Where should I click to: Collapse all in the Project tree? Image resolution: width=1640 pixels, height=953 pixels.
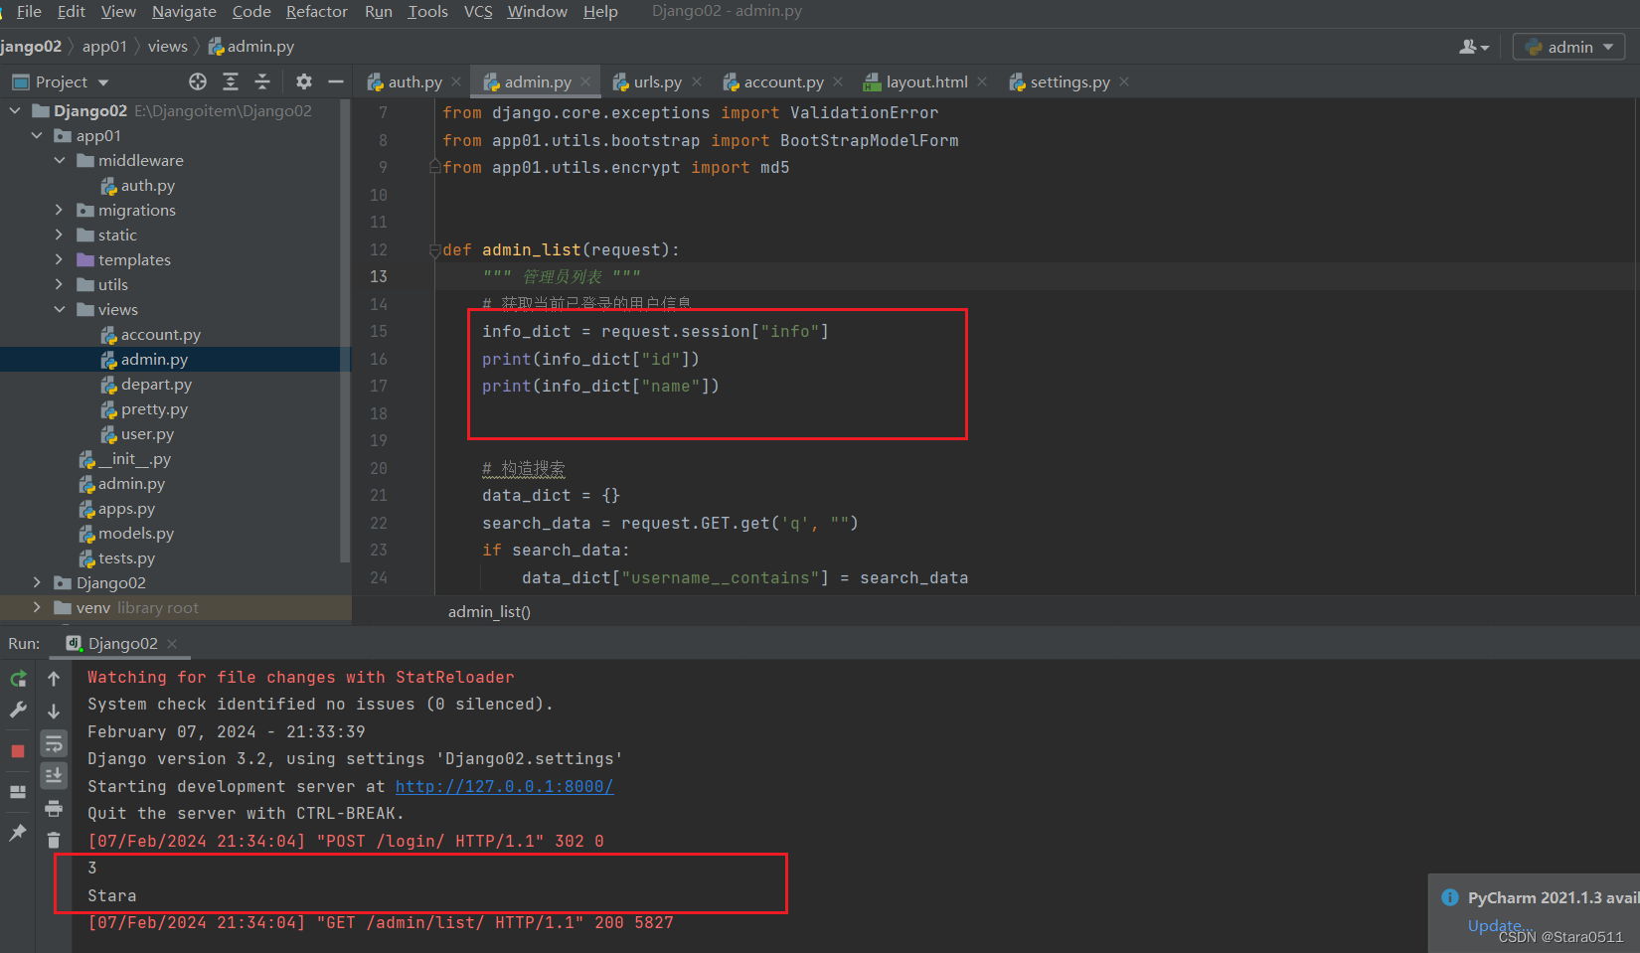[x=262, y=81]
